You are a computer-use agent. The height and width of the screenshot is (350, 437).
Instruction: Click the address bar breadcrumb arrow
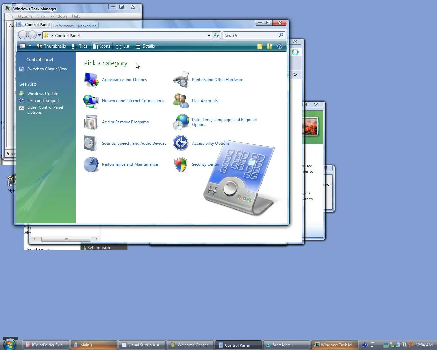tap(52, 35)
